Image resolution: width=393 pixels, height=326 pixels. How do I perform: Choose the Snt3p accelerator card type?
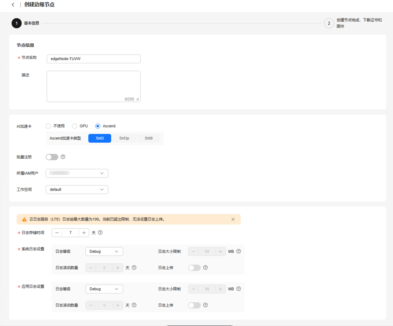pos(124,138)
